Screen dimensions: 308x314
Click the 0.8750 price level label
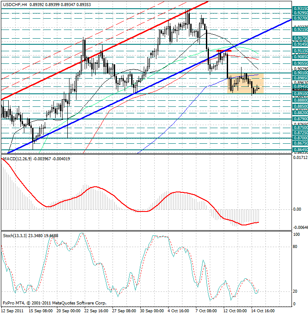pyautogui.click(x=300, y=128)
